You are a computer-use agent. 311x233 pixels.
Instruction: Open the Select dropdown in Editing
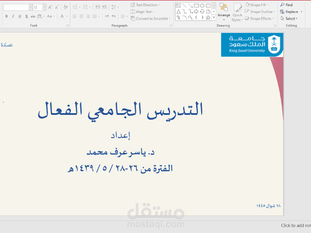[289, 19]
